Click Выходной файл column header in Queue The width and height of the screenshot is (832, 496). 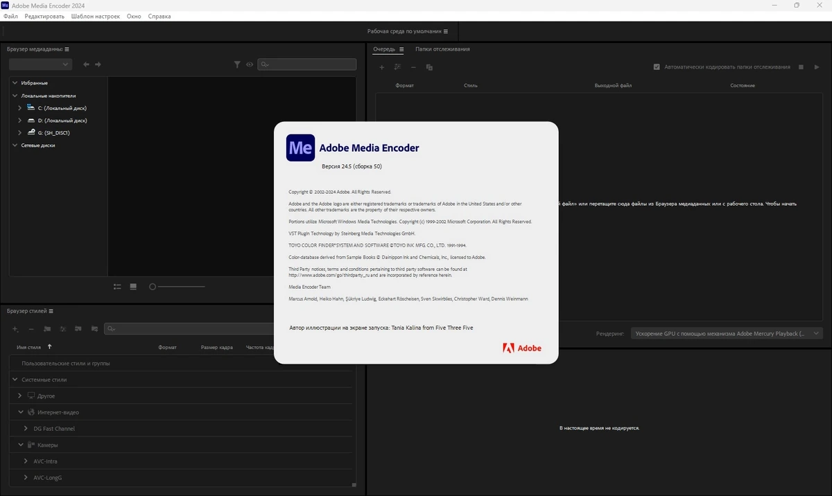tap(613, 85)
